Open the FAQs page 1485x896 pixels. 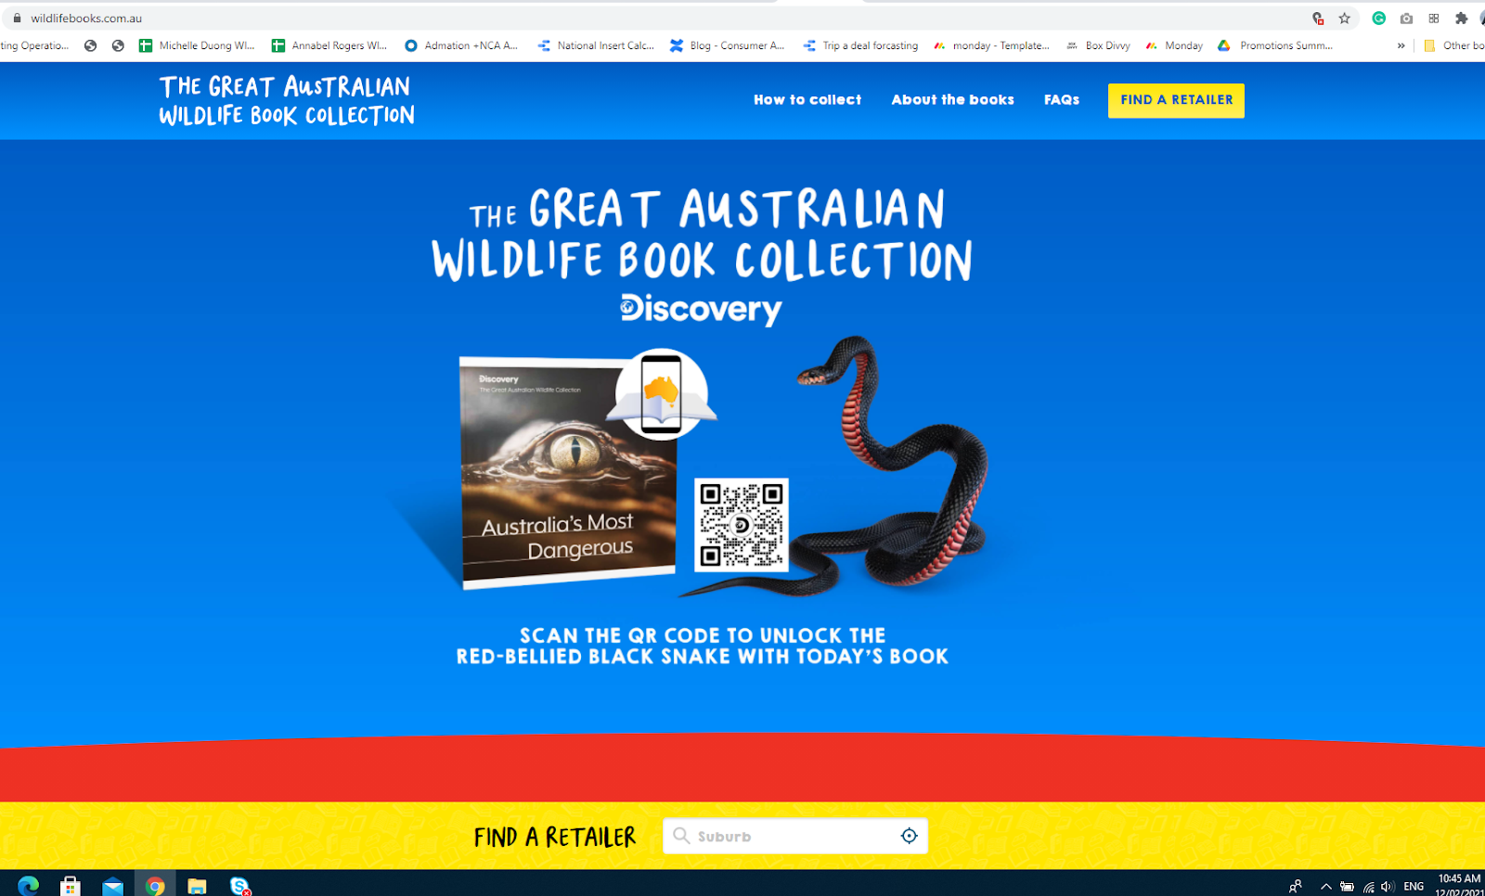[1062, 100]
